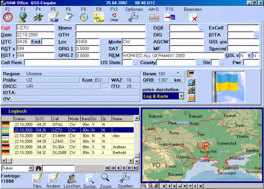Pan the map fully left
Viewport: 264px width, 189px height.
(163, 186)
